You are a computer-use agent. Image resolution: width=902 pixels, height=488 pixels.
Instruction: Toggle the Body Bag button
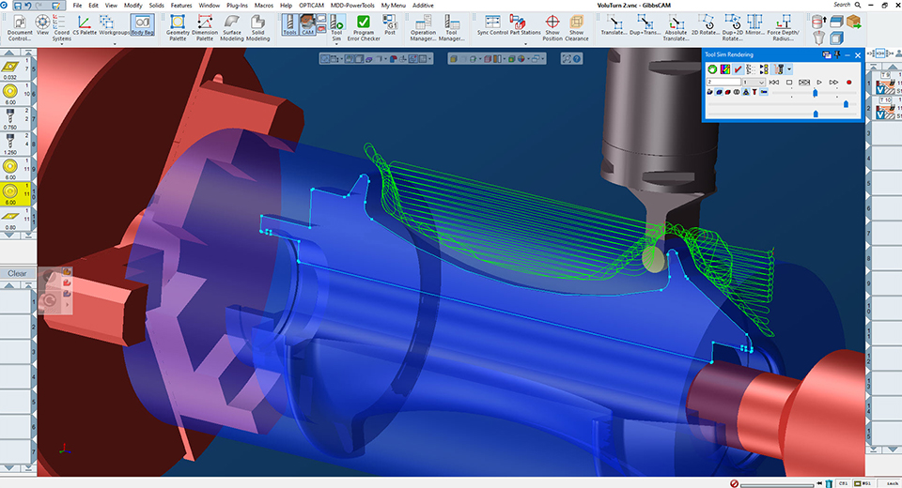143,22
